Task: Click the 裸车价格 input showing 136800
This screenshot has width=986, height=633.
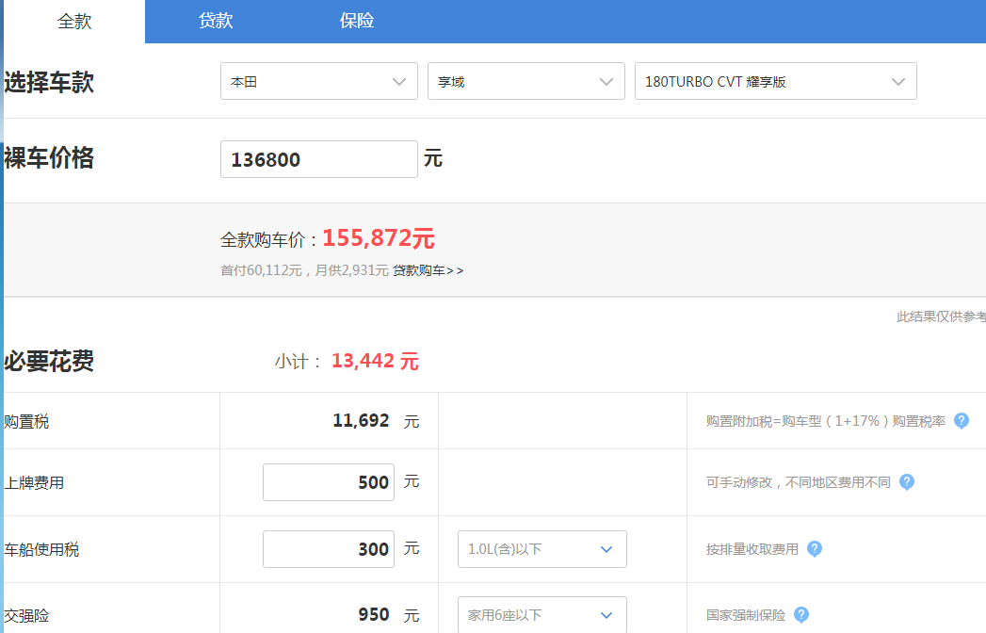Action: (319, 159)
